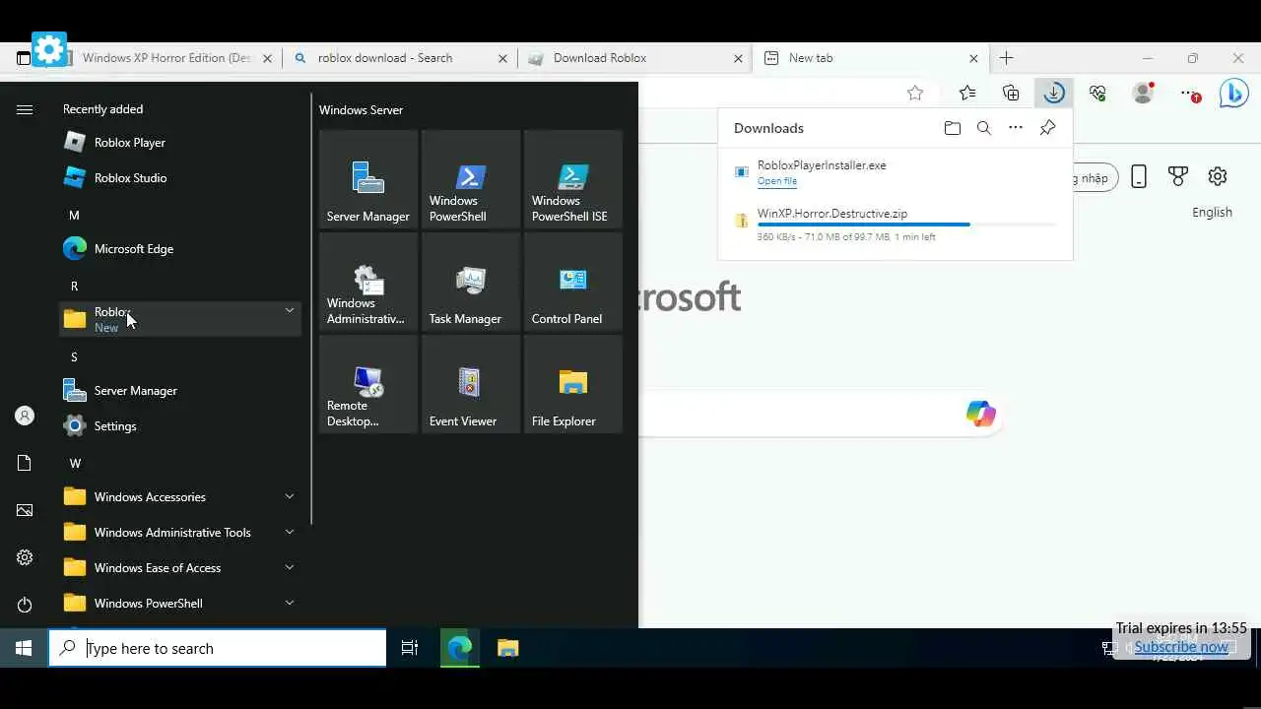Search downloads in the Downloads panel
The width and height of the screenshot is (1261, 709).
tap(983, 128)
